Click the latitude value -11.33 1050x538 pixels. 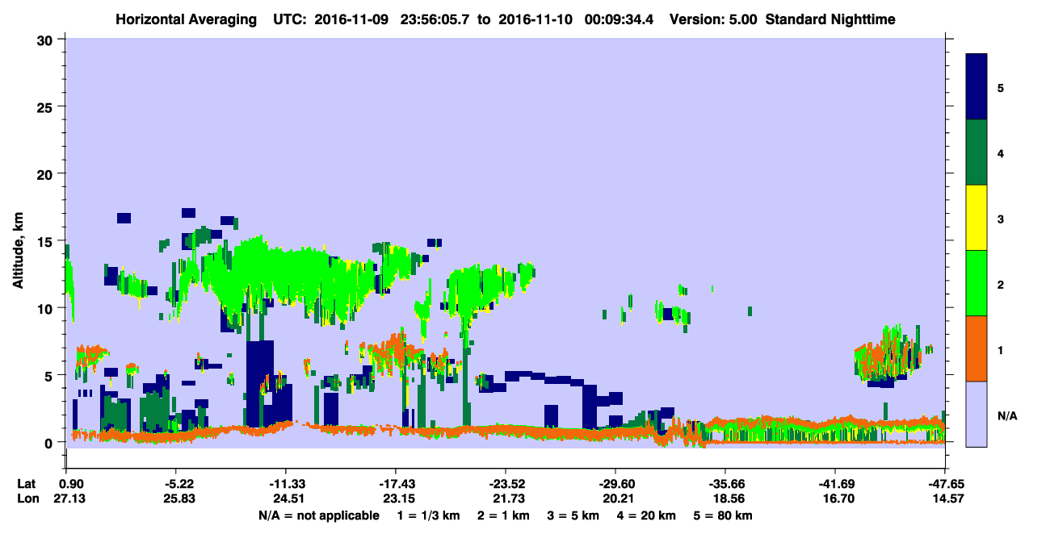(x=285, y=484)
